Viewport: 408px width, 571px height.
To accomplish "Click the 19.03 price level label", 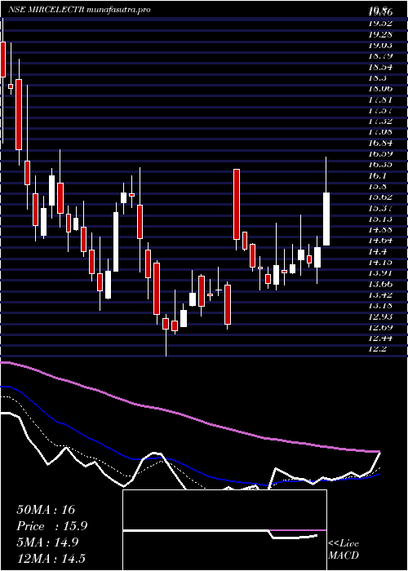I will click(380, 45).
